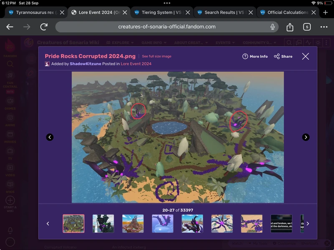Open the Game Info dropdown
The height and width of the screenshot is (250, 334).
pos(154,42)
